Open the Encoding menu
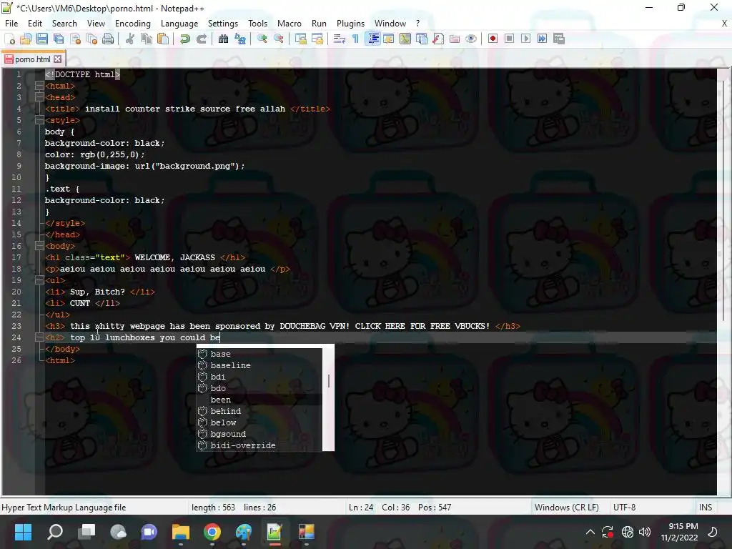The height and width of the screenshot is (549, 732). [x=133, y=24]
